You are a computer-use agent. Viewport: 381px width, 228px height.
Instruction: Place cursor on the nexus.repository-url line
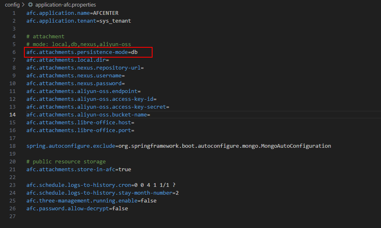85,68
